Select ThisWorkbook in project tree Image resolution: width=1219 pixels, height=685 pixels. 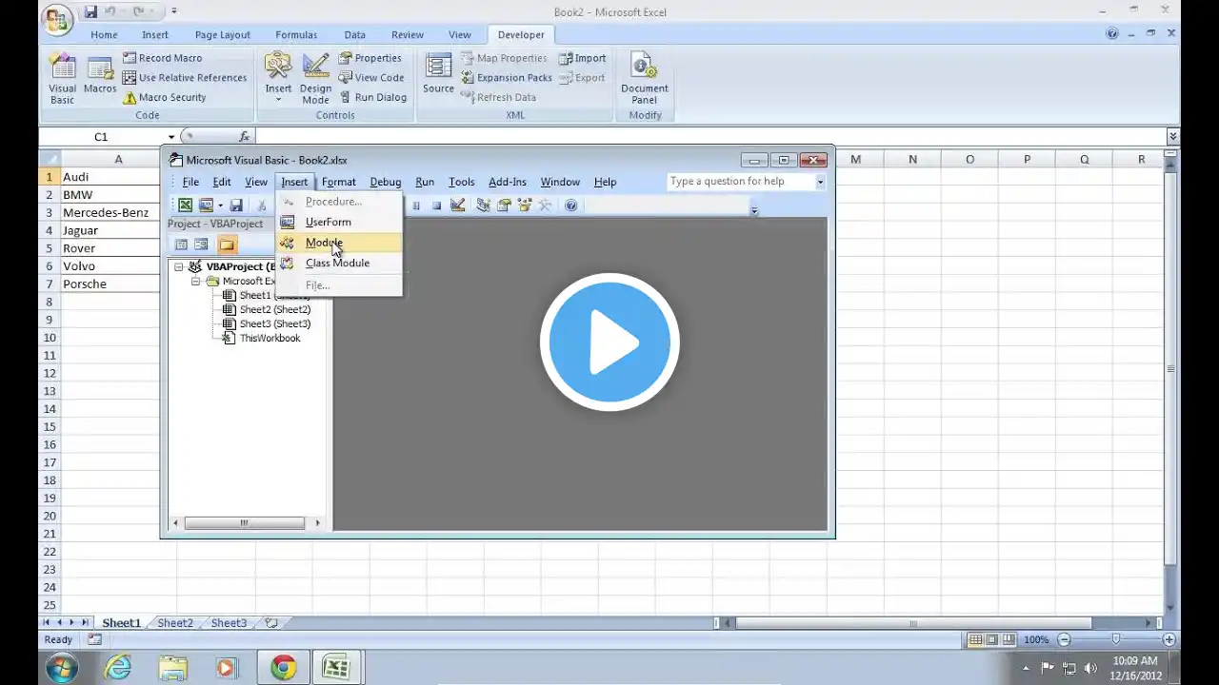[x=270, y=338]
